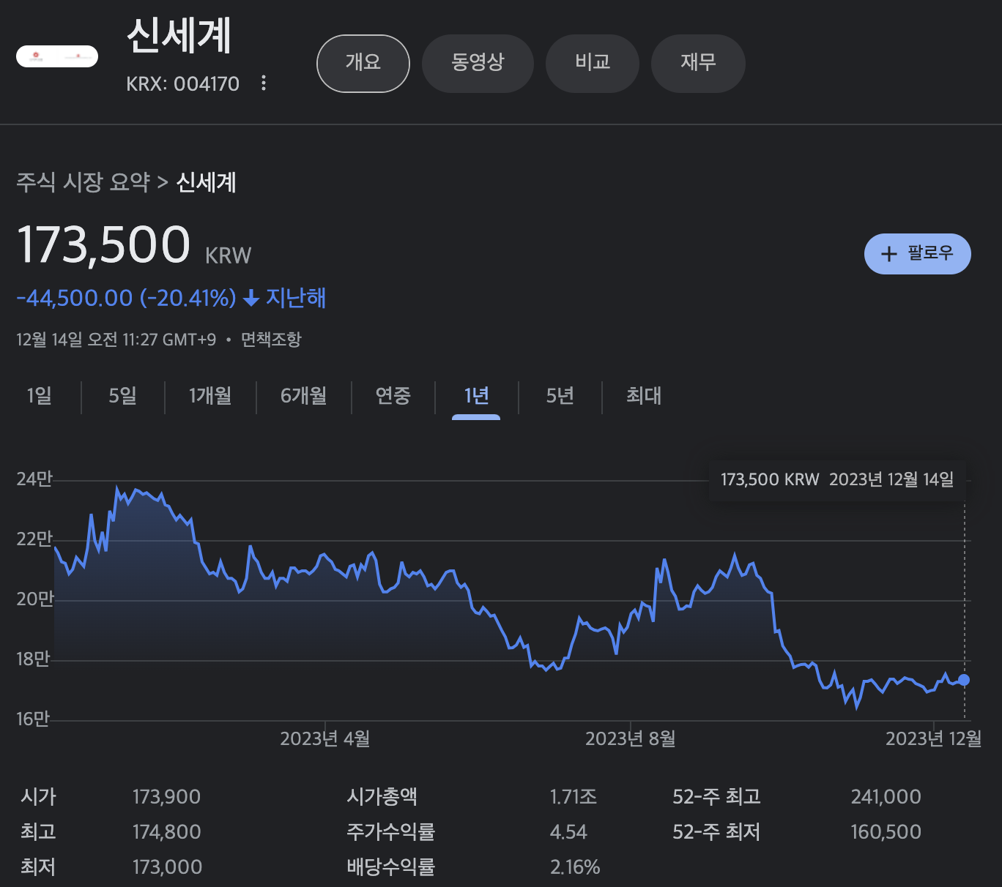
Task: Select the 1년 chart range
Action: point(476,396)
